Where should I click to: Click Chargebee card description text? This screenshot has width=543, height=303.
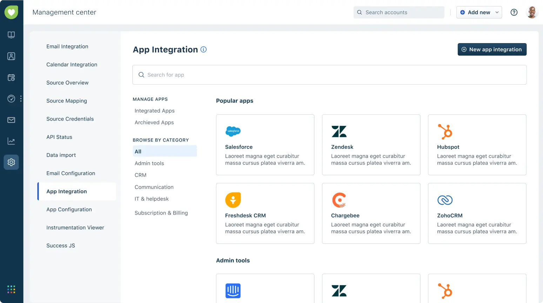click(371, 228)
